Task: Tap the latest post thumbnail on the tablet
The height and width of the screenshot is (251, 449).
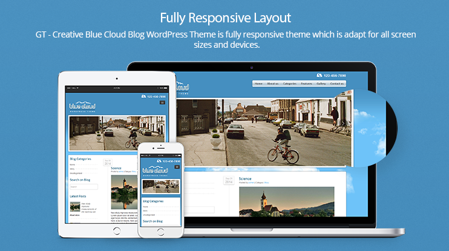Action: coord(75,206)
